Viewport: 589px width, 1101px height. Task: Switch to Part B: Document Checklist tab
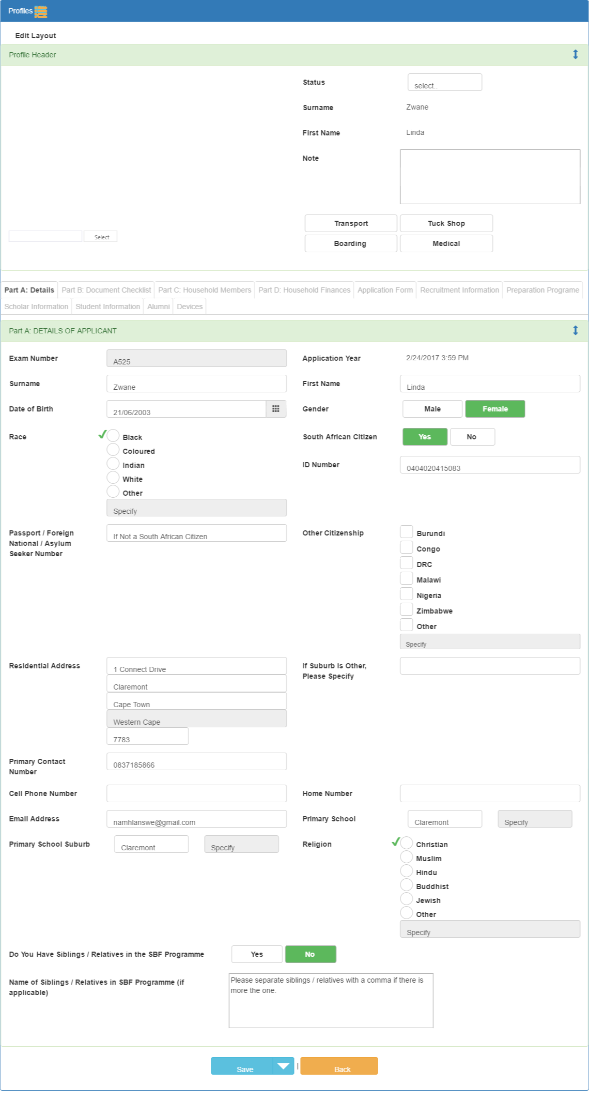point(106,290)
